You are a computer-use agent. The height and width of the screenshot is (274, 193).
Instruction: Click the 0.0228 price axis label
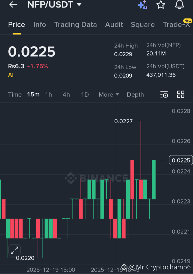[x=181, y=111]
